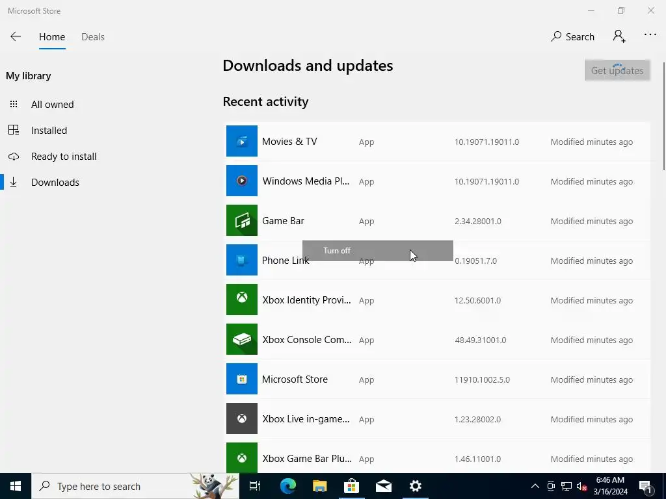Click the Microsoft Store taskbar icon

[352, 486]
